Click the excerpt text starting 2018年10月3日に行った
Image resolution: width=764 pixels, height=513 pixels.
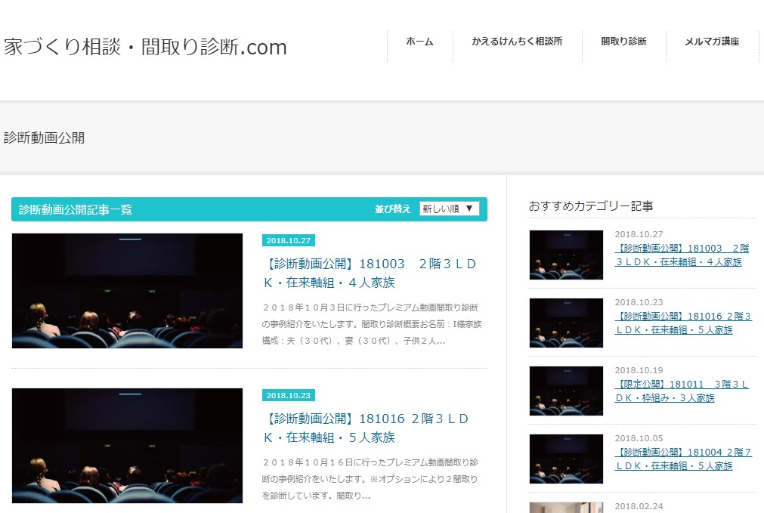point(371,324)
